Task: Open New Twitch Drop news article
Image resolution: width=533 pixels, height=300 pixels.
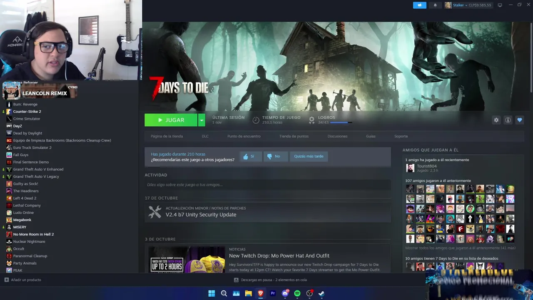Action: [279, 256]
